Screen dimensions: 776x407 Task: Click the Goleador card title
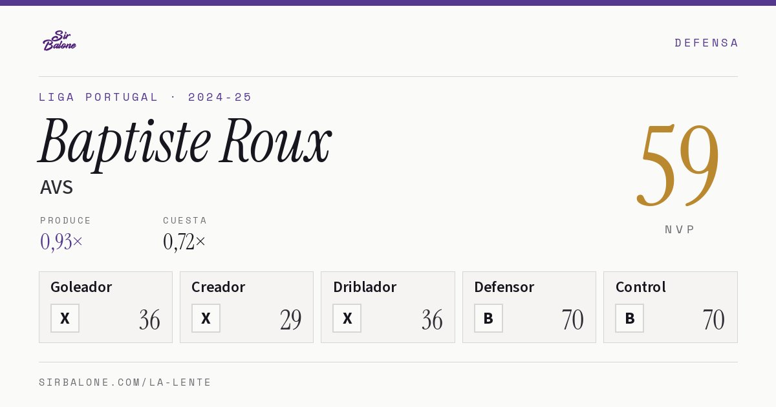[x=81, y=287]
